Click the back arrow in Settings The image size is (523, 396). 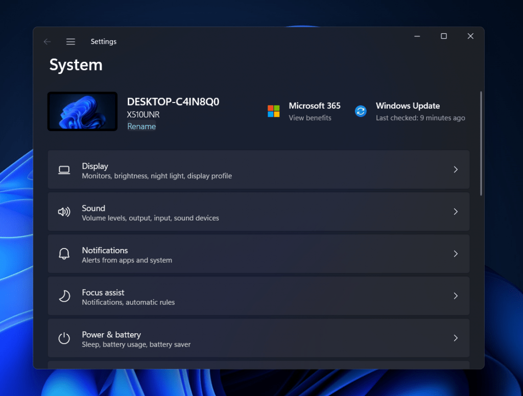pos(47,41)
